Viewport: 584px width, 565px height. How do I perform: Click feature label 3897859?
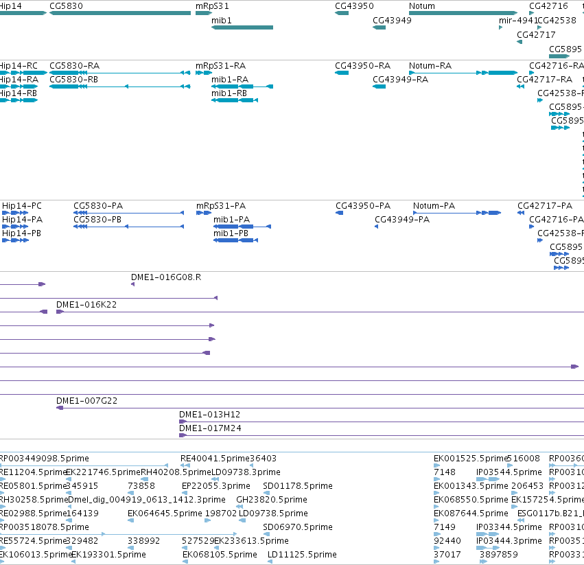point(499,555)
